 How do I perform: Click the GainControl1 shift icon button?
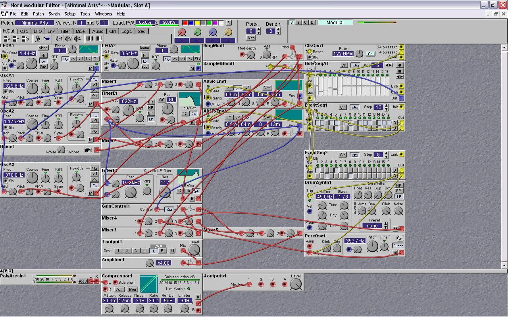[169, 210]
